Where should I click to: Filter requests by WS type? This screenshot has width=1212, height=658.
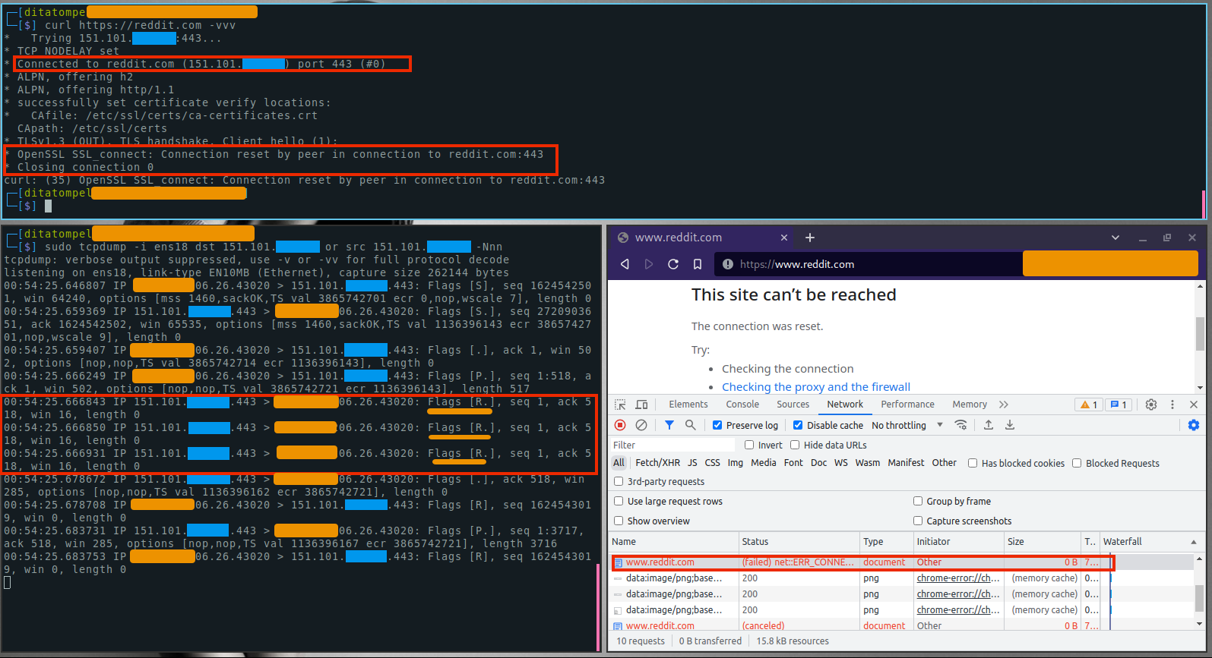tap(841, 463)
